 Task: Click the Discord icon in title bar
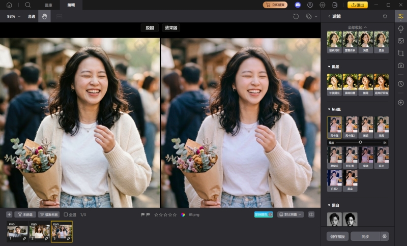point(298,5)
